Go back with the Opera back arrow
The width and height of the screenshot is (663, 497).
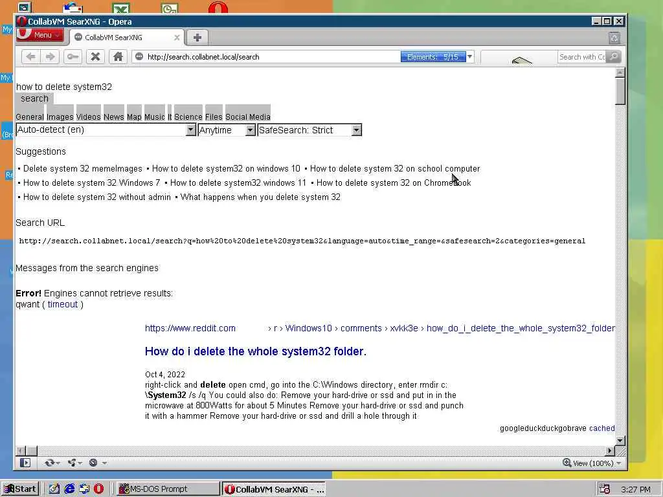tap(30, 57)
